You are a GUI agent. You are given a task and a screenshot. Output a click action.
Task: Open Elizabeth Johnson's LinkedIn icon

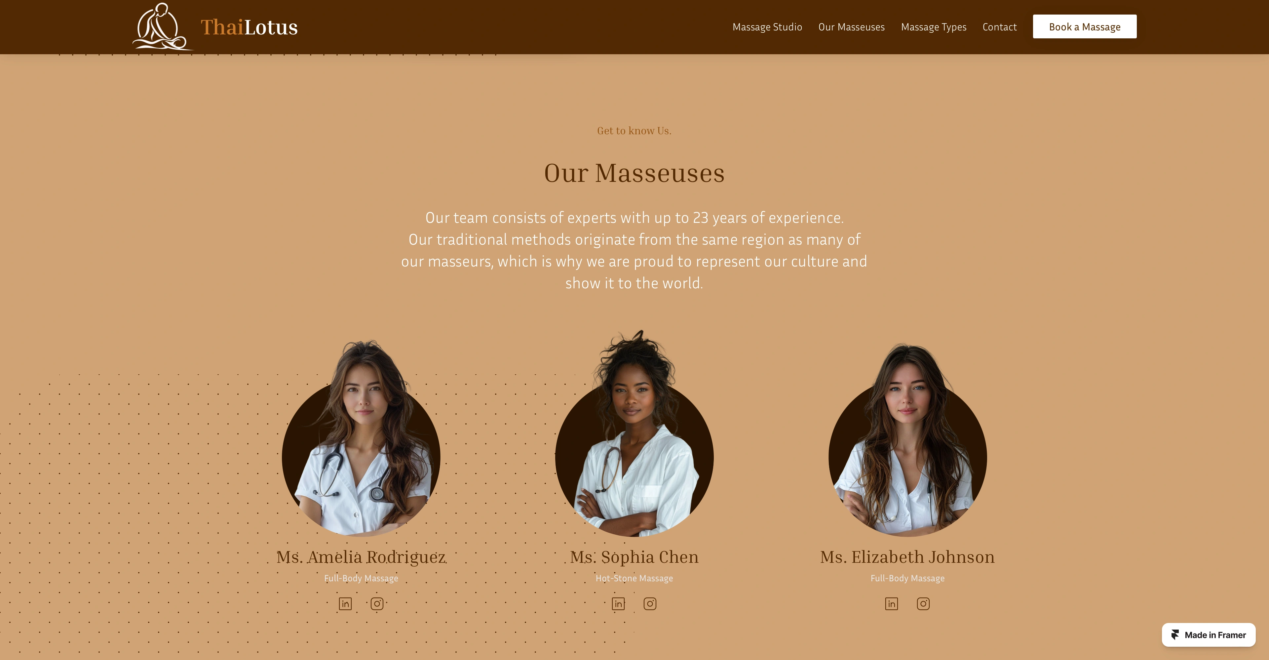[892, 604]
